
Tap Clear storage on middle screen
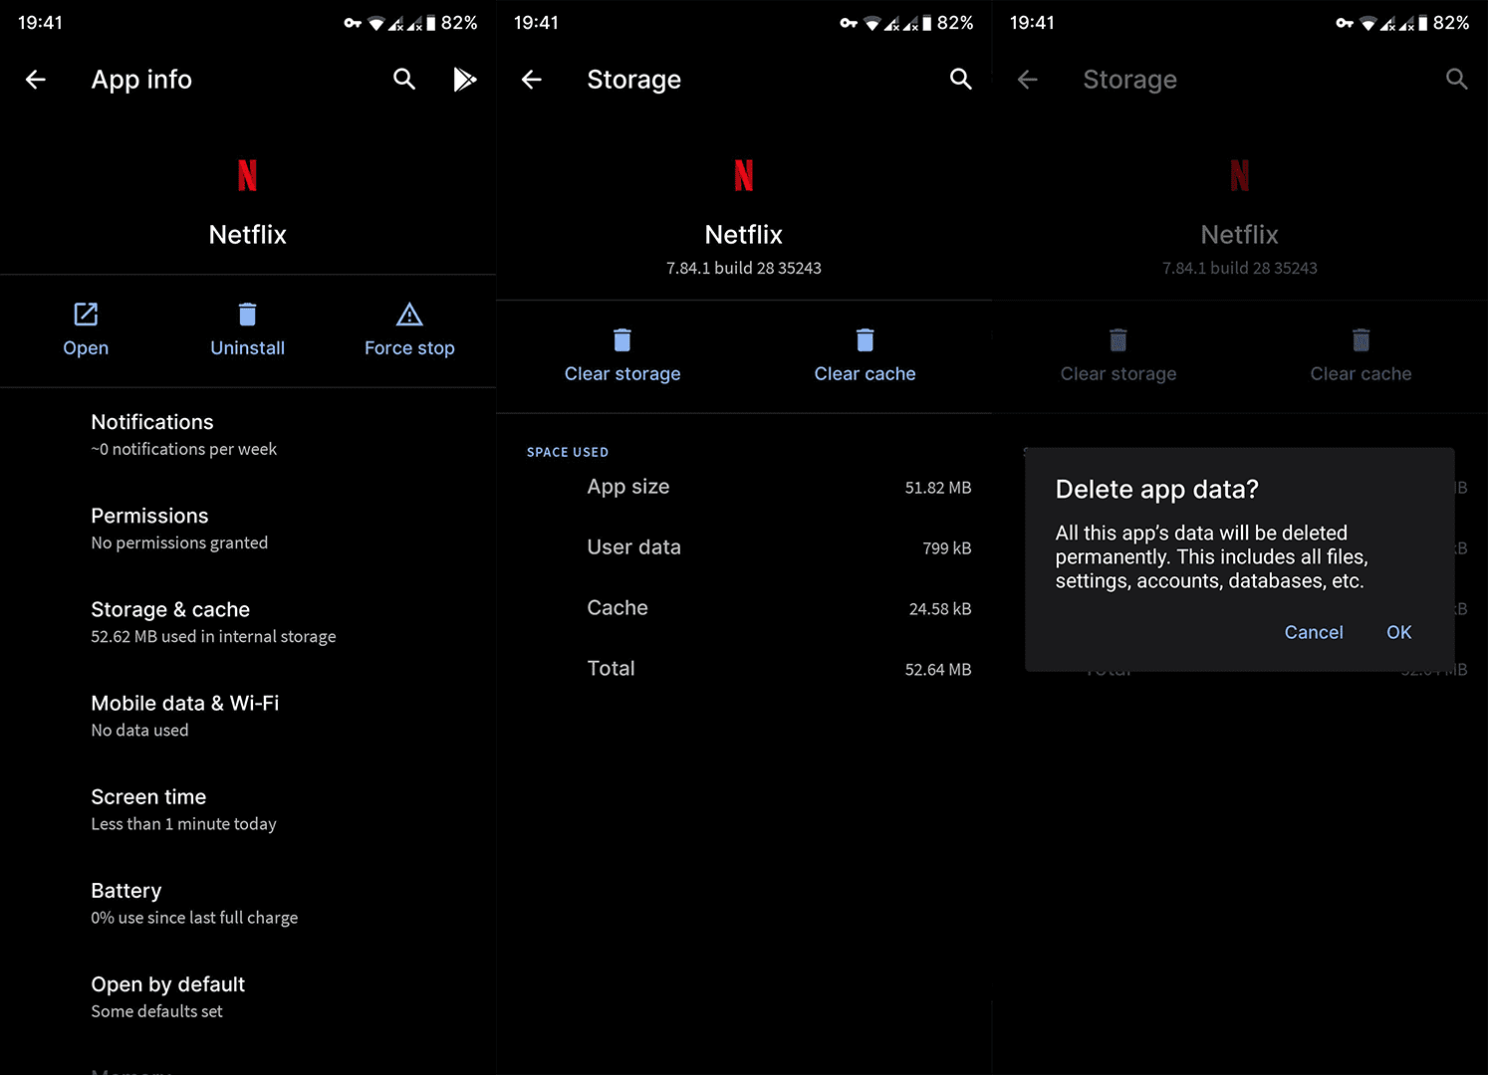(x=622, y=355)
